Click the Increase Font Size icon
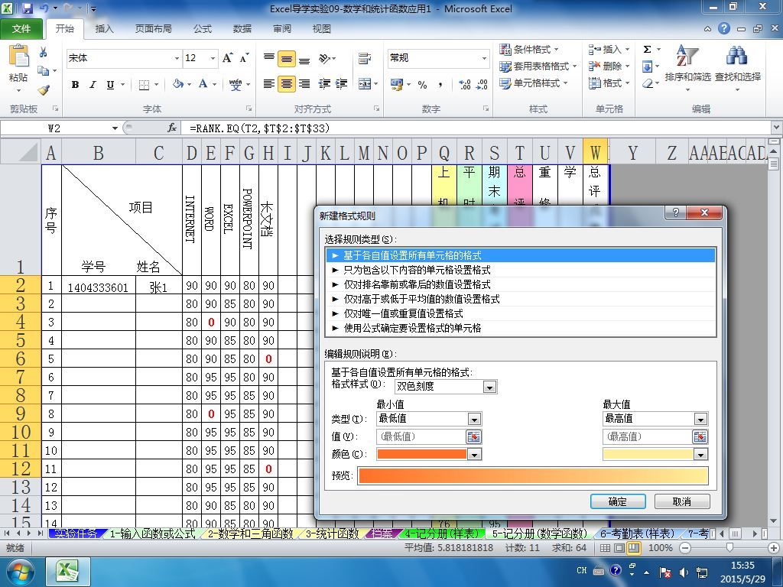 coord(228,58)
